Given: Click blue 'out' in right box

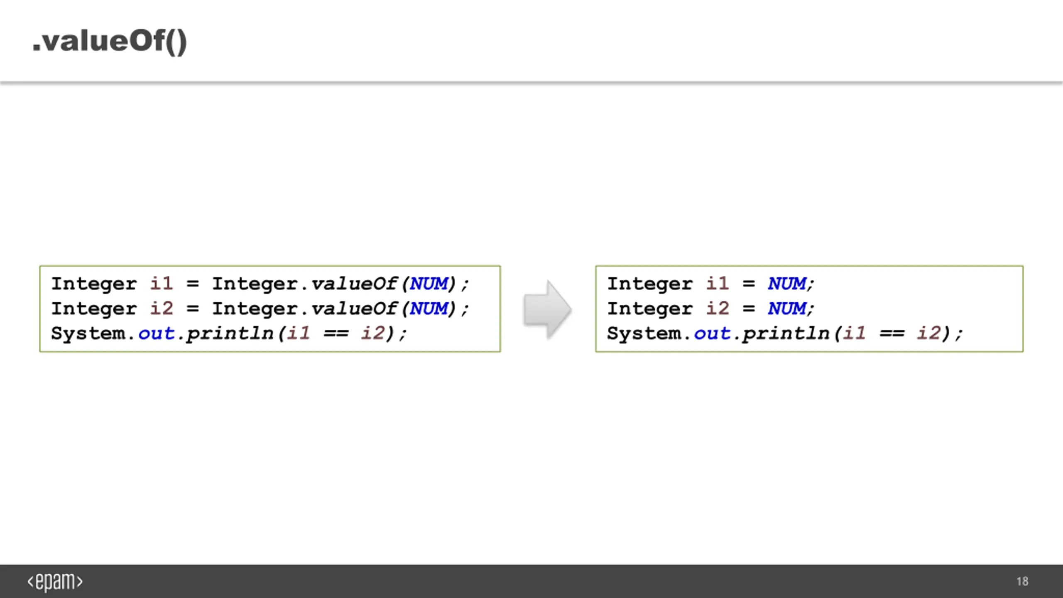Looking at the screenshot, I should click(713, 334).
